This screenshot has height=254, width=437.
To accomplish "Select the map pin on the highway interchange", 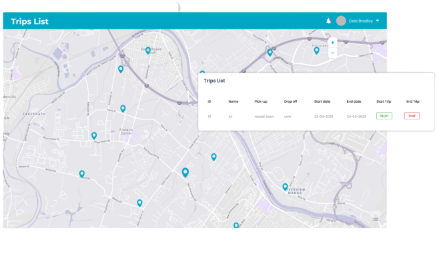I will point(270,53).
